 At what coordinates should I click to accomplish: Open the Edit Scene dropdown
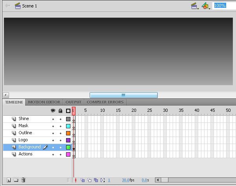click(x=194, y=6)
